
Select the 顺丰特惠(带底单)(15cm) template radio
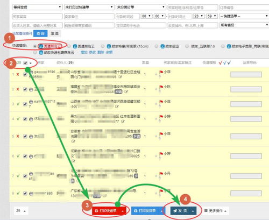point(103,46)
